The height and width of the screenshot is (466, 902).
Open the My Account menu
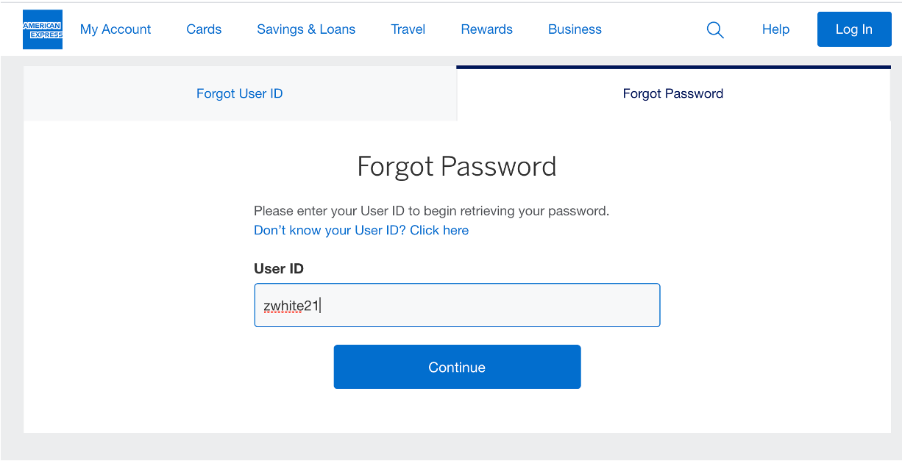click(x=115, y=29)
